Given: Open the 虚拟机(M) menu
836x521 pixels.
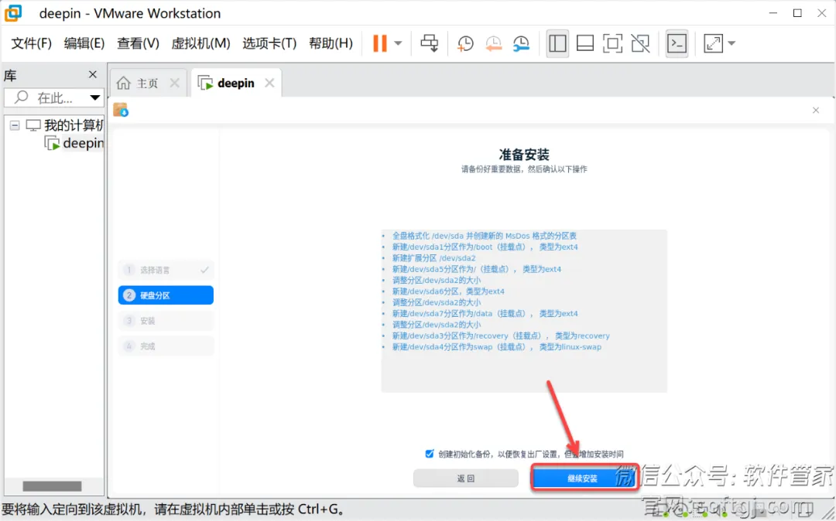Looking at the screenshot, I should (x=200, y=43).
